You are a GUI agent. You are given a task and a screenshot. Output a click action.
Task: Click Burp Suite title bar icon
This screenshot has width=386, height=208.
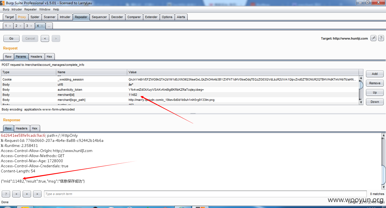pos(3,3)
